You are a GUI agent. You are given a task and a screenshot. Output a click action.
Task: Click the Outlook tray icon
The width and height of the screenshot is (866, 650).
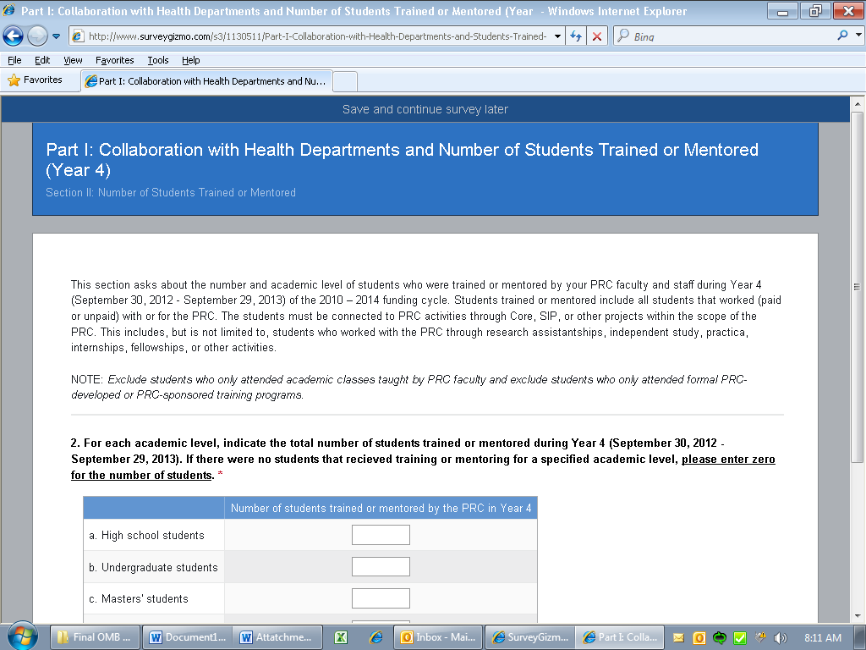(x=699, y=638)
